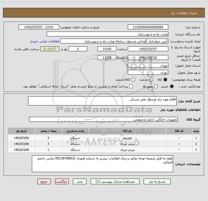Screen dimensions: 208x201
Task: Click the announcement date field 1402/03/03 - 12:41
Action: coord(39,27)
